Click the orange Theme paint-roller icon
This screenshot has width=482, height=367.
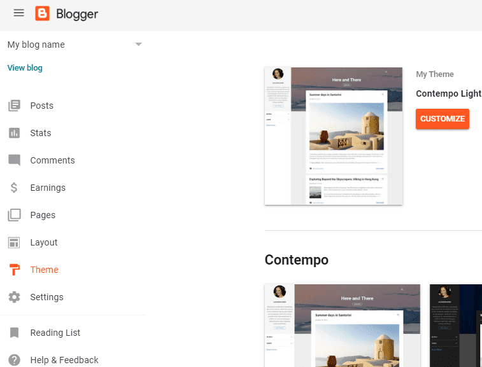pyautogui.click(x=14, y=269)
